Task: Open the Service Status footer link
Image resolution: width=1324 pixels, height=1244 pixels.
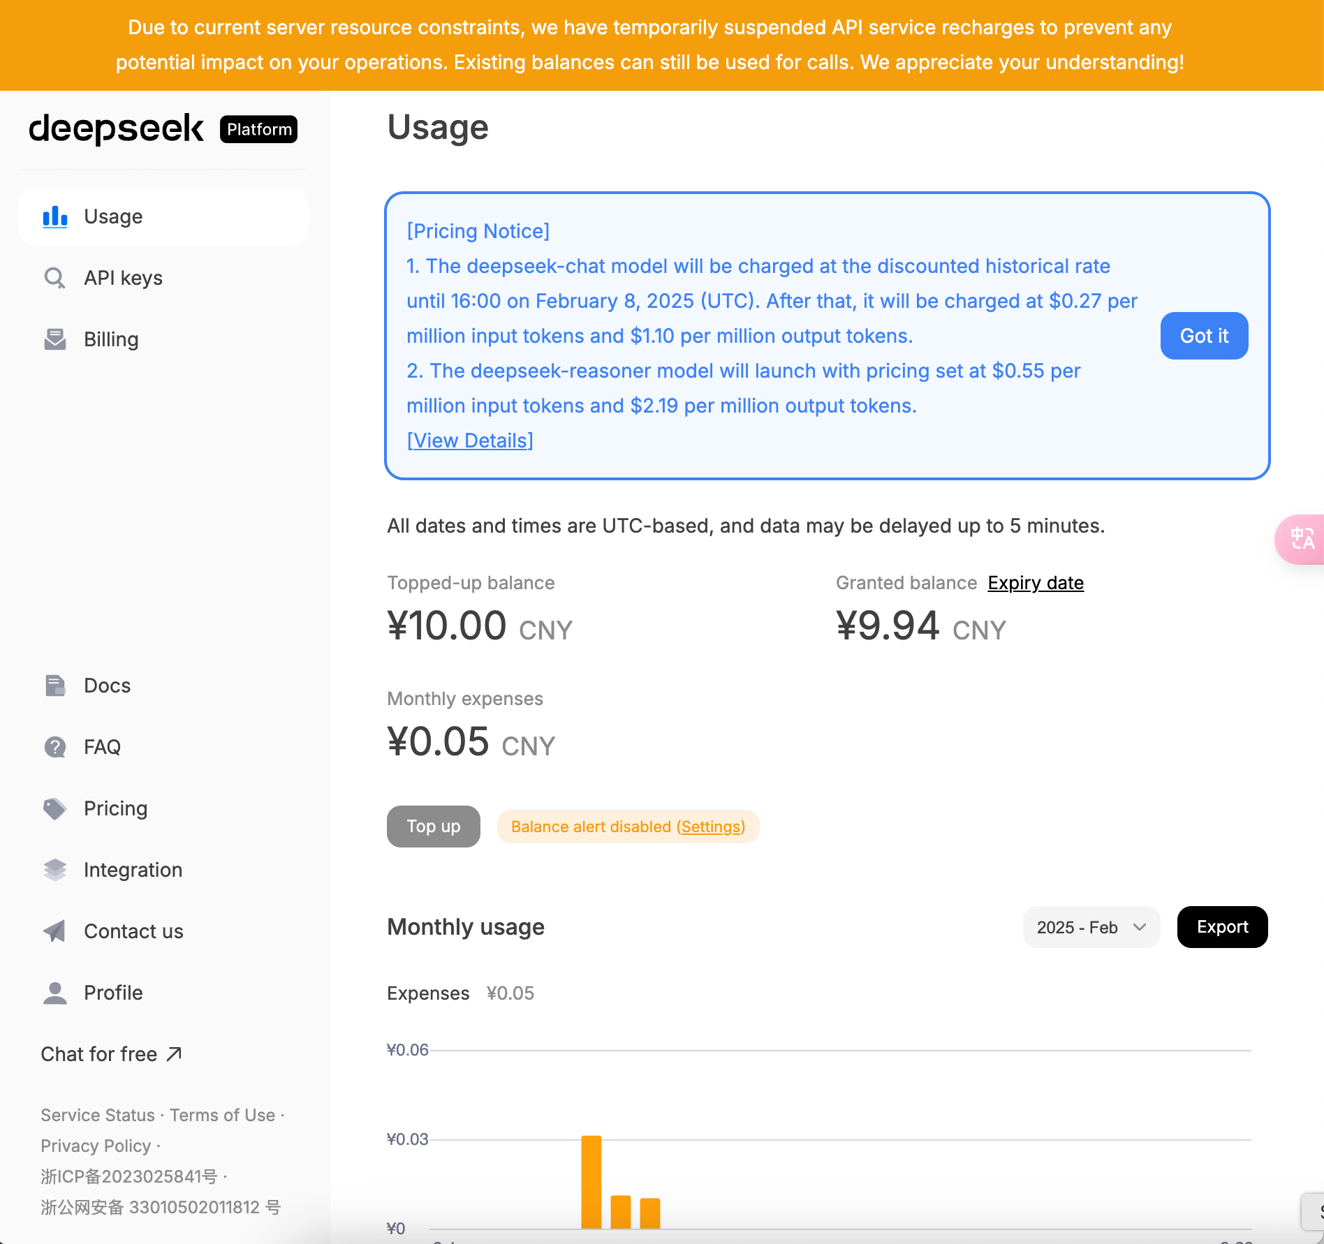Action: click(x=98, y=1115)
